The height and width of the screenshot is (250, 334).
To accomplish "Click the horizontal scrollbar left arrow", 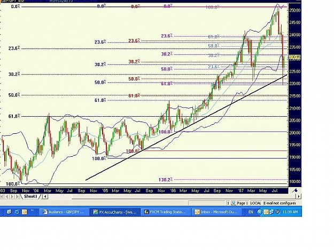I will tap(45, 197).
